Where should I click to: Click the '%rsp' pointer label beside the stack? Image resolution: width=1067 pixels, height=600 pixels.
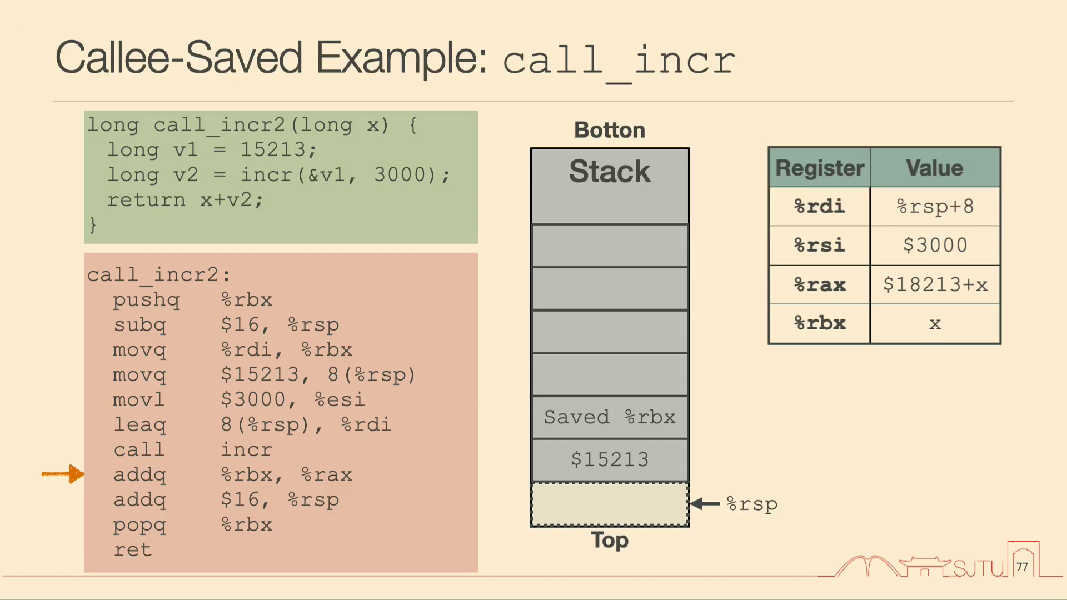coord(752,504)
